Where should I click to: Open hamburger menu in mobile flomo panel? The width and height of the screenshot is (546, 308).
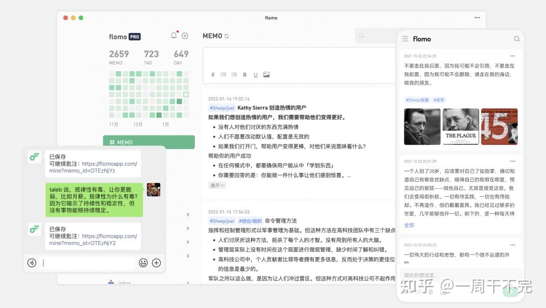[405, 39]
